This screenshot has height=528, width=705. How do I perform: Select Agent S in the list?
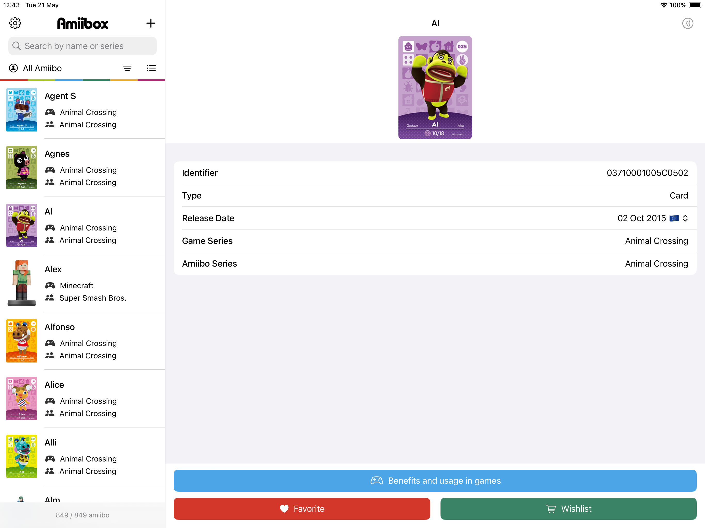tap(83, 110)
